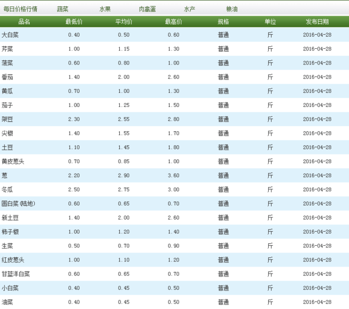This screenshot has height=309, width=349.
Task: Click 土豆 average price 1.45
Action: coord(124,147)
